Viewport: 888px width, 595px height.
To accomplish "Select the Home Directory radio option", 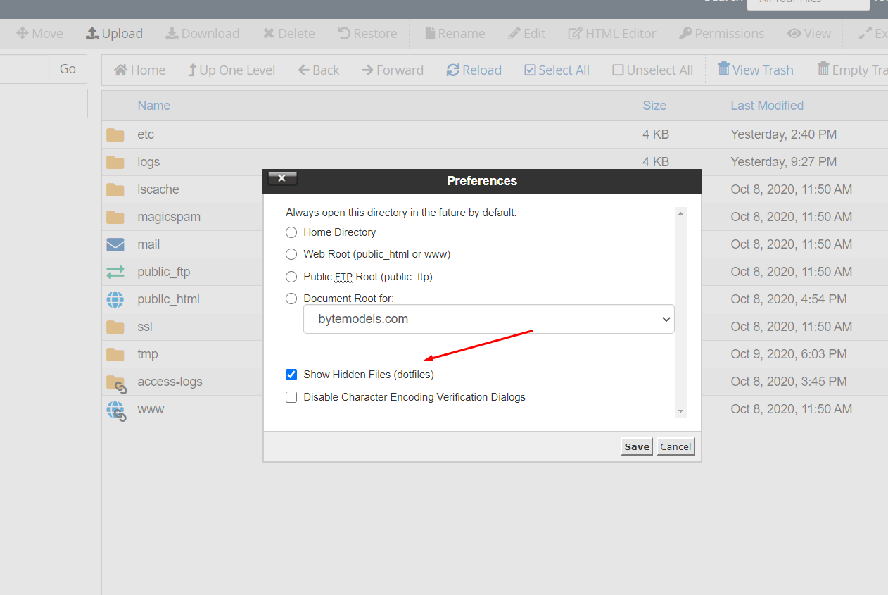I will [291, 232].
